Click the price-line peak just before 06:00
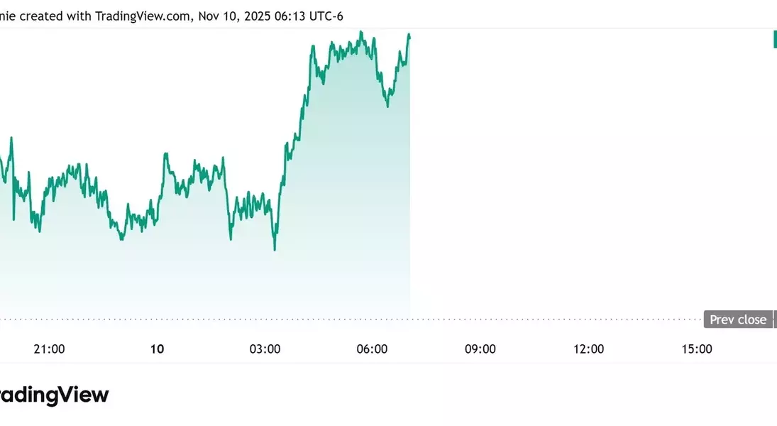 (x=361, y=32)
